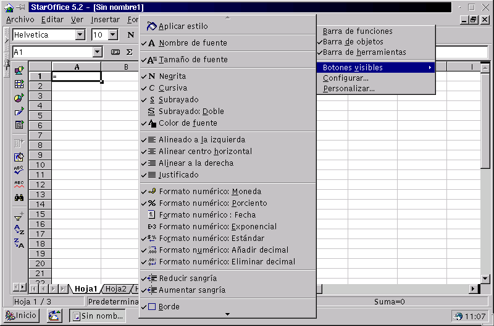Viewport: 494px width, 326px height.
Task: Open the Helvetica font name dropdown
Action: coord(80,35)
